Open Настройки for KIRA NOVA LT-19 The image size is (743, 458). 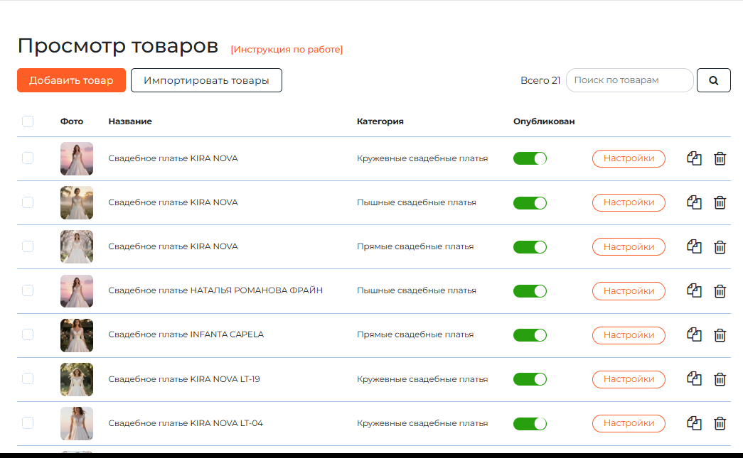(629, 379)
